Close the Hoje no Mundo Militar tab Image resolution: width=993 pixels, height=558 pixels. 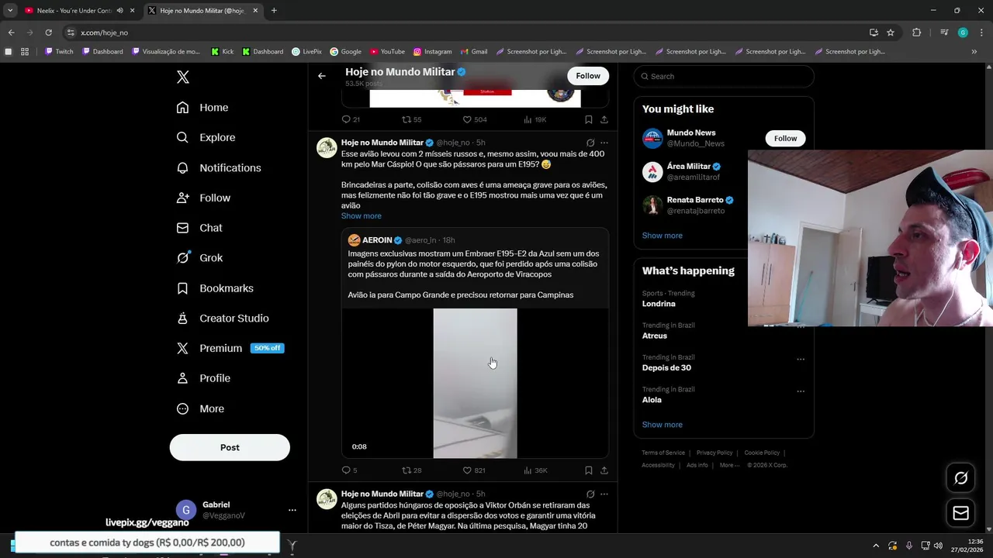(x=255, y=11)
